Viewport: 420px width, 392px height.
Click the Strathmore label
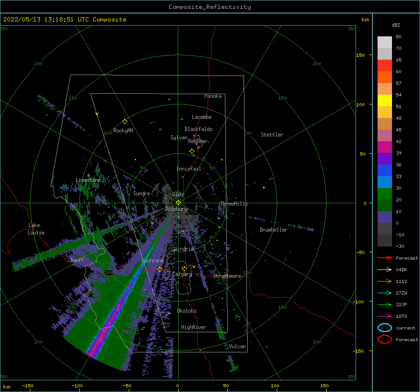[227, 276]
